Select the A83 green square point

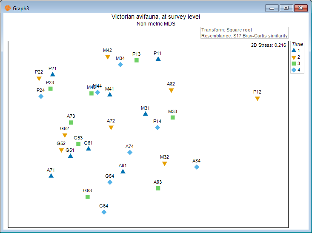tap(158, 188)
